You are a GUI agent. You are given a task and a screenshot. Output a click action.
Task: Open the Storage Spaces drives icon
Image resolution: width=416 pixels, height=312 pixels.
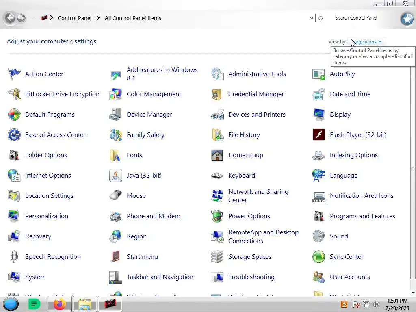(217, 257)
